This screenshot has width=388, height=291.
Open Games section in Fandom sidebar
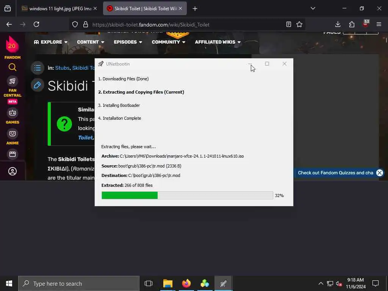point(13,116)
